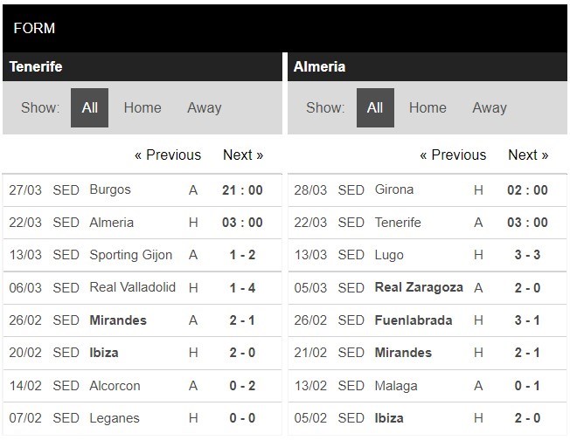The height and width of the screenshot is (447, 570).
Task: Show Tenerife Away matches only
Action: [205, 108]
